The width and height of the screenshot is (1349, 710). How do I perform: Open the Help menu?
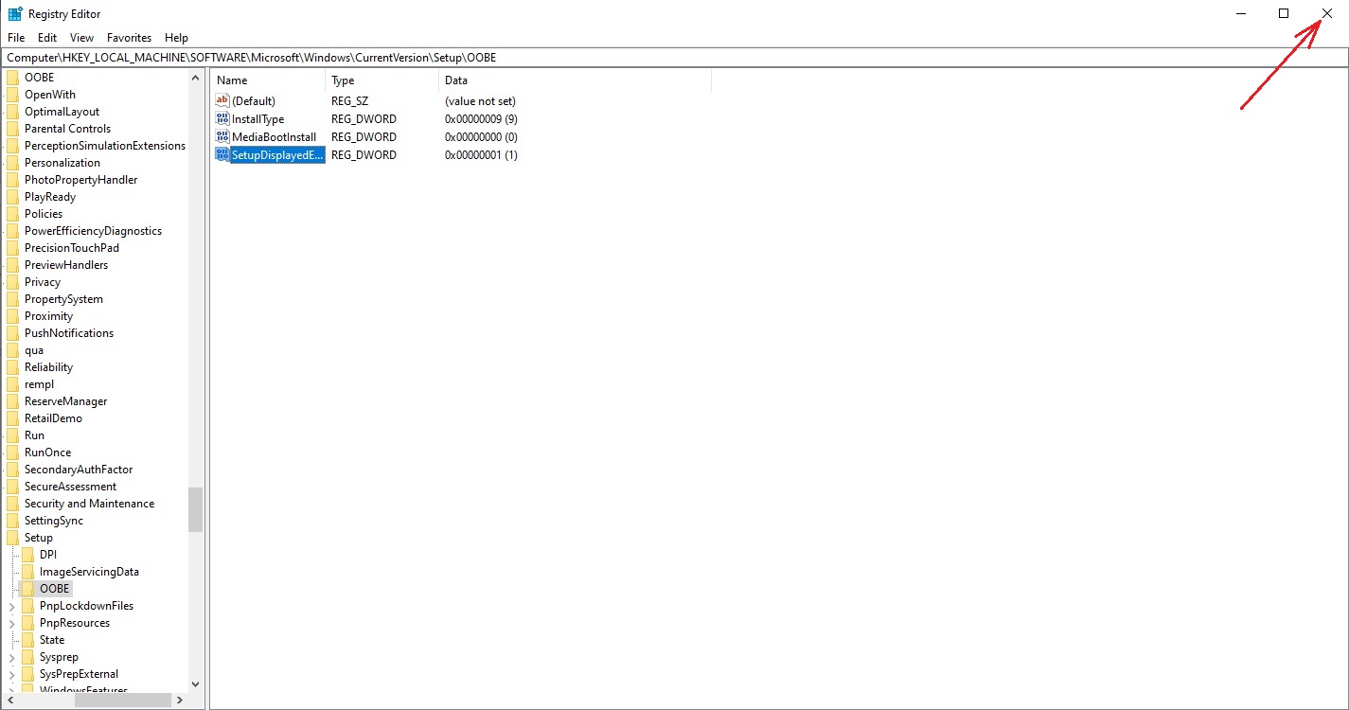point(176,38)
